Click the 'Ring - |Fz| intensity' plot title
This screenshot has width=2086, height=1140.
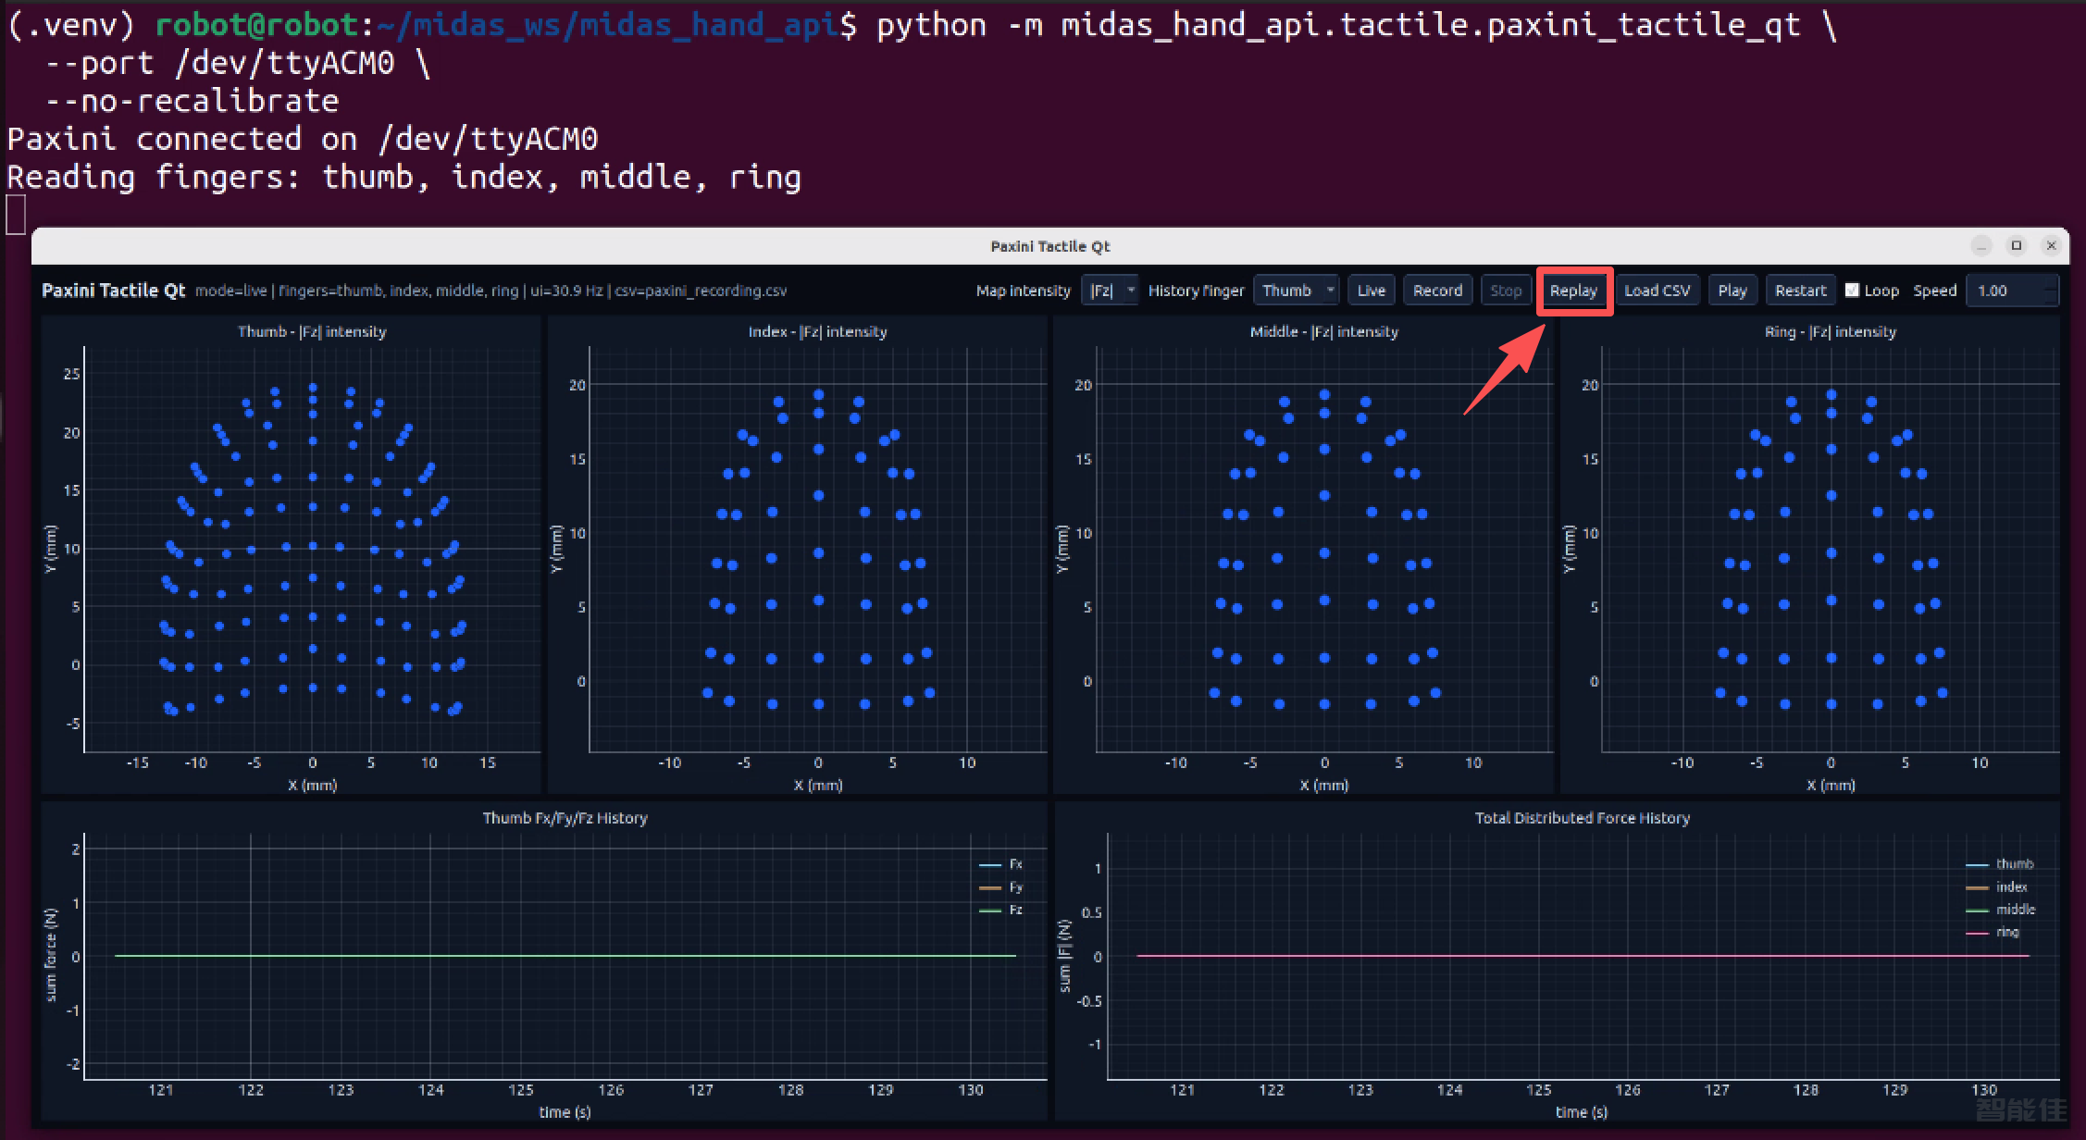[1830, 331]
